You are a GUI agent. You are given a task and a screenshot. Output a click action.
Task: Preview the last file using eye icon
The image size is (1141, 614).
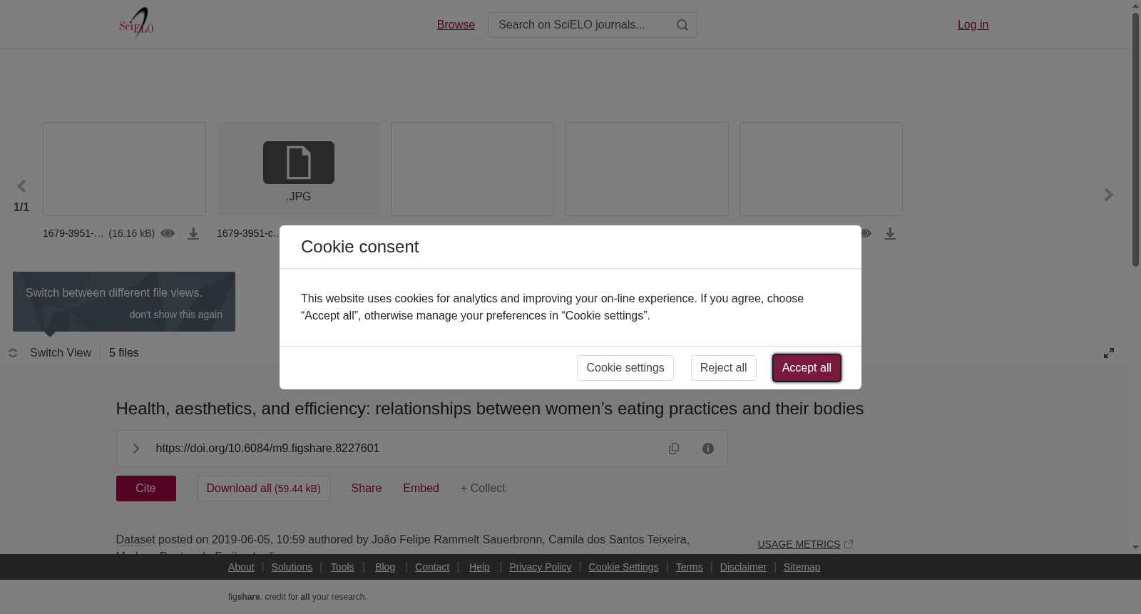click(866, 233)
